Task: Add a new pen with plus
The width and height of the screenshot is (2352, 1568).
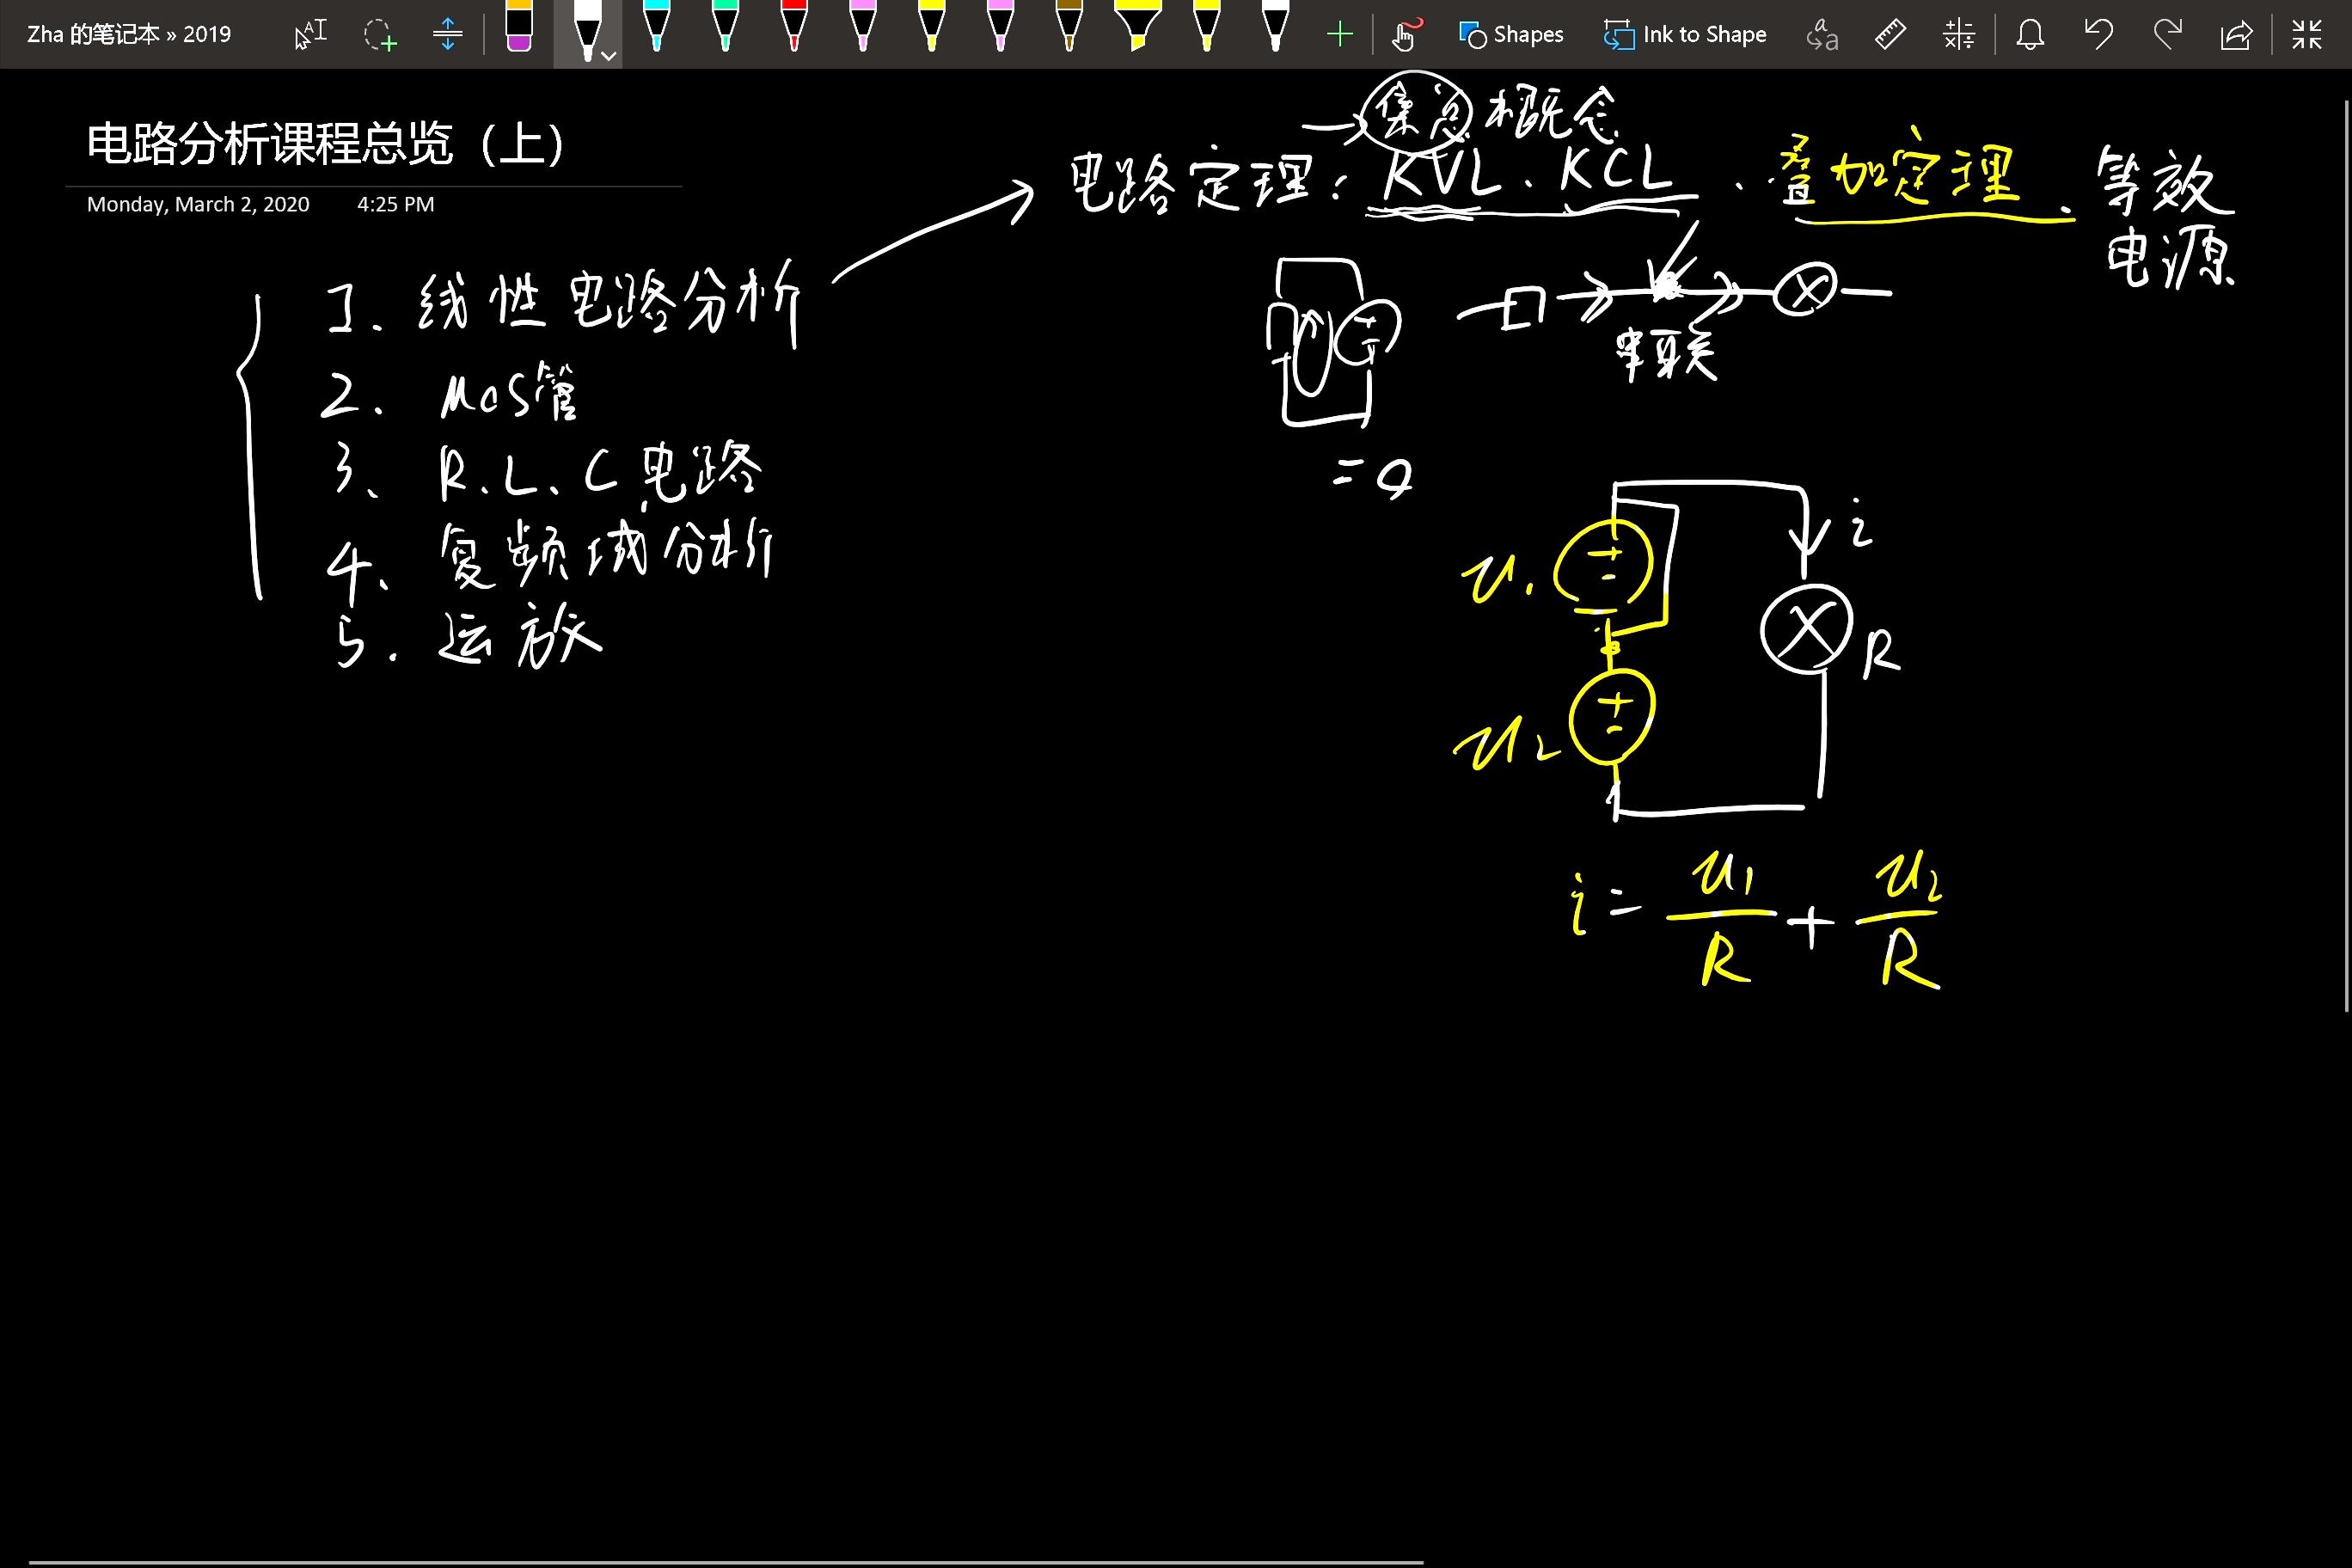Action: click(1339, 34)
